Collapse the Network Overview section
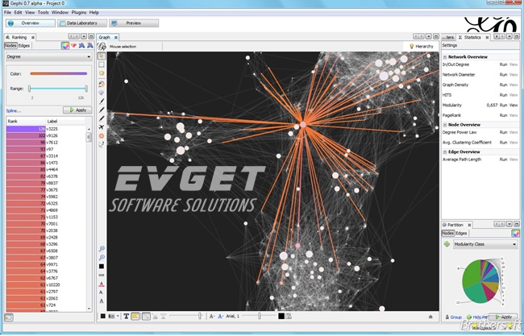Image resolution: width=524 pixels, height=336 pixels. click(x=445, y=57)
